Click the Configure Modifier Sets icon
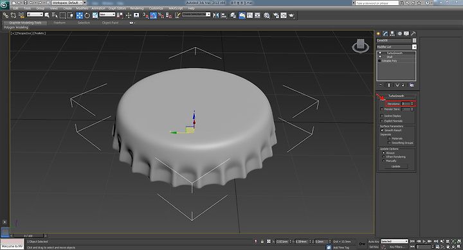463x250 pixels. (x=412, y=85)
